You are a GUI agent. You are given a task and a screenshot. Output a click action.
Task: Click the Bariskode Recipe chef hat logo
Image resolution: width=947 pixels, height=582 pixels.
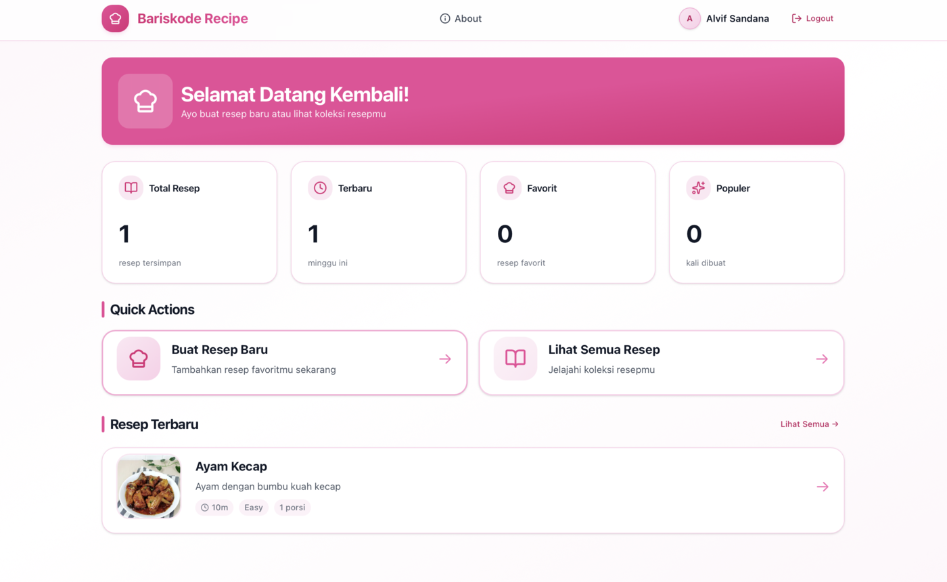115,18
